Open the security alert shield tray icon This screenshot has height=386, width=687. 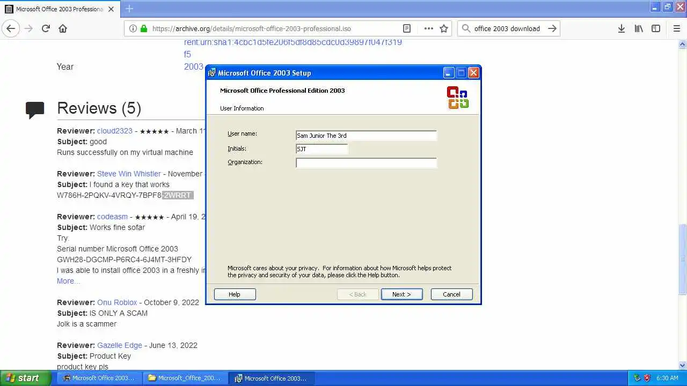point(647,378)
